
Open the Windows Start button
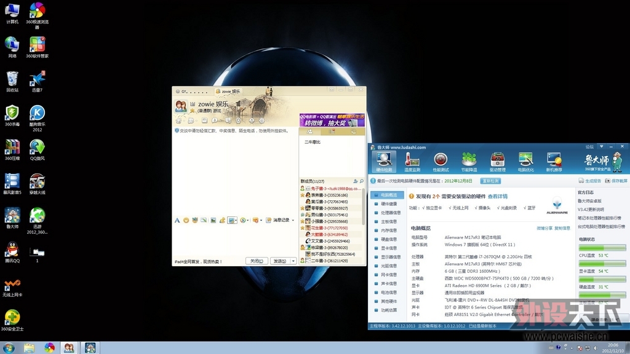[x=9, y=348]
